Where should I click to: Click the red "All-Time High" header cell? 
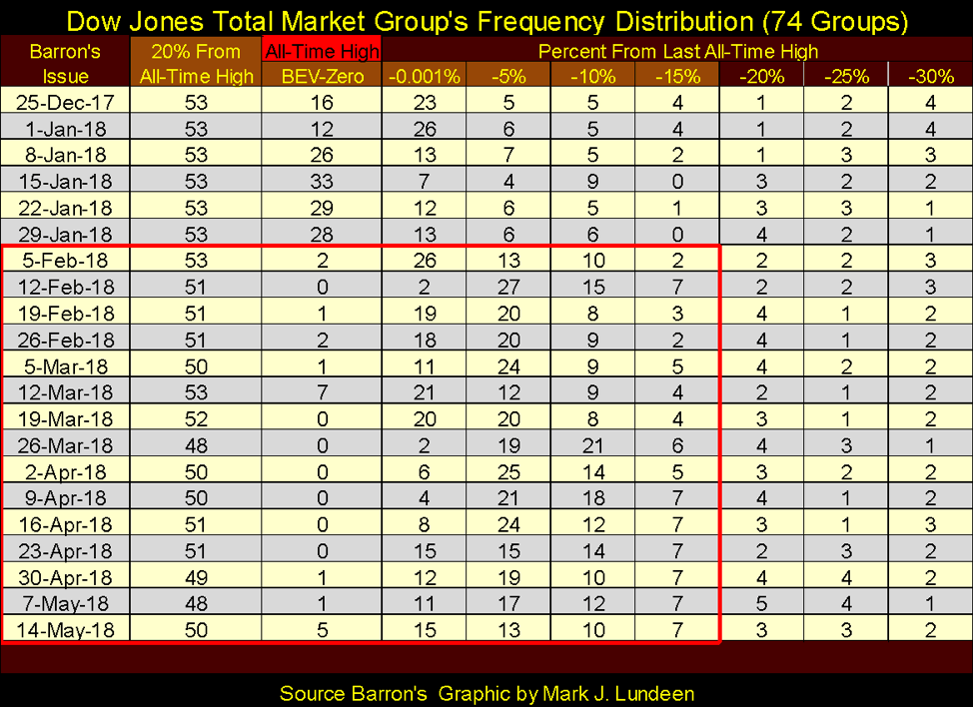click(322, 50)
